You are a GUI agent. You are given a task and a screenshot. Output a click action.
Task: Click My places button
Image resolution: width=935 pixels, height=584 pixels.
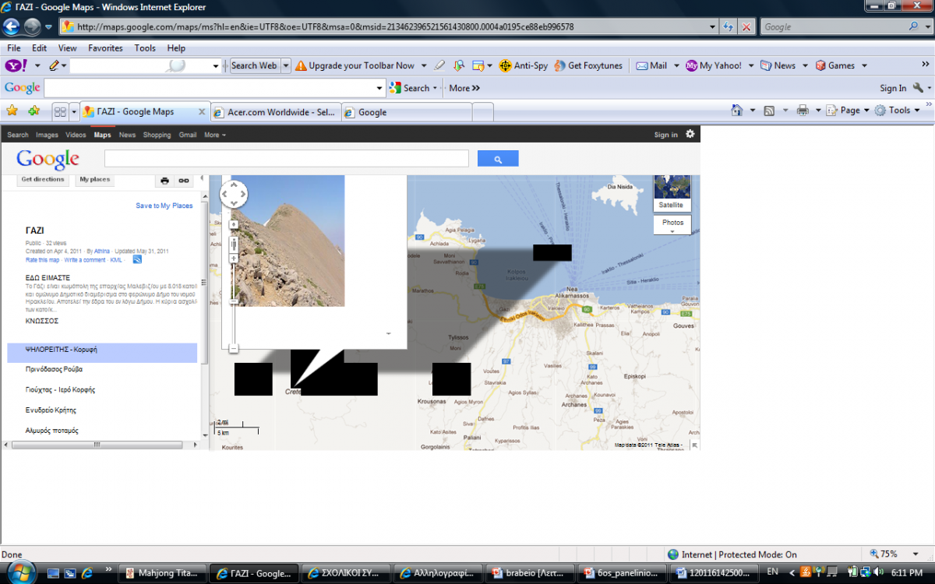95,180
